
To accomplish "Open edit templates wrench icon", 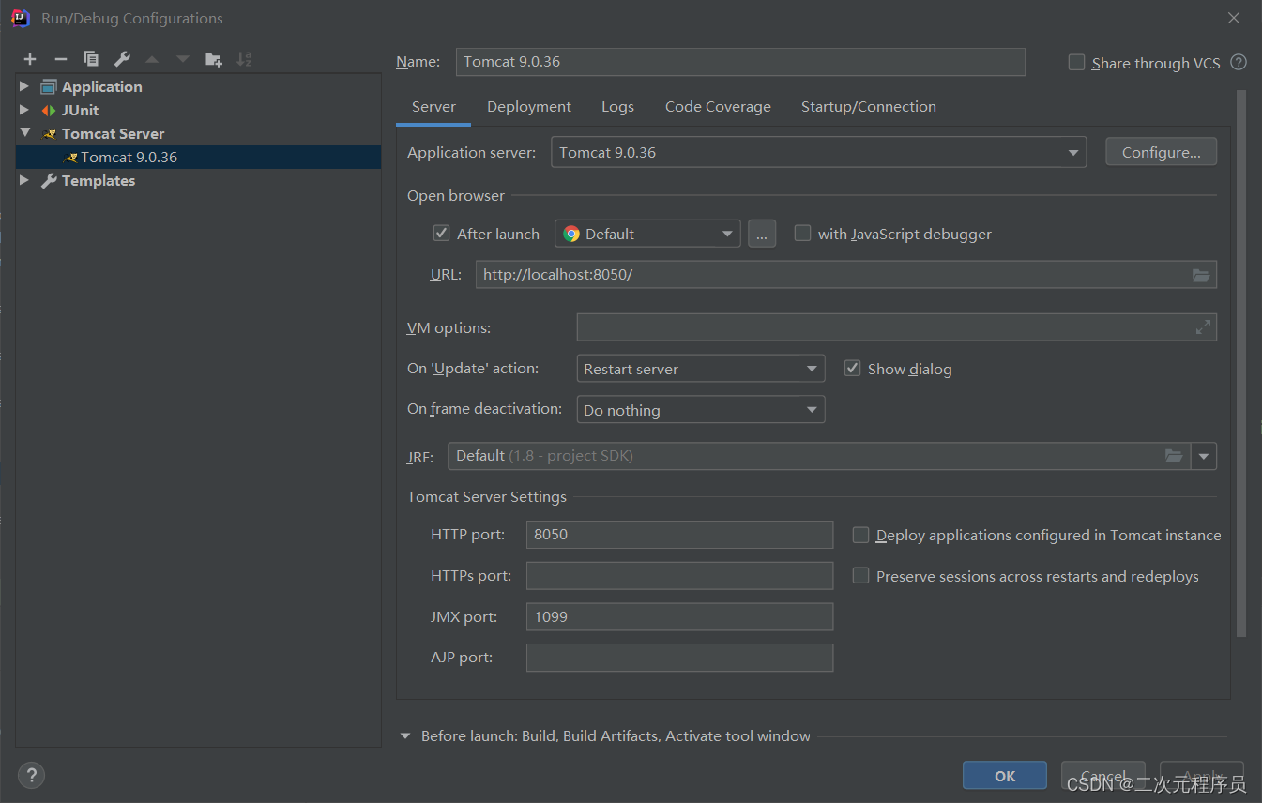I will 122,59.
